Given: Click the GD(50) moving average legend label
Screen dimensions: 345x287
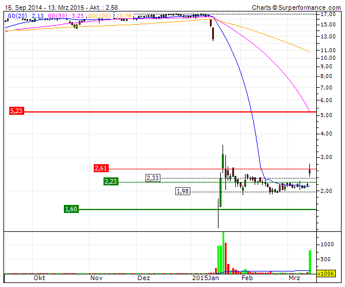Looking at the screenshot, I should click(58, 17).
